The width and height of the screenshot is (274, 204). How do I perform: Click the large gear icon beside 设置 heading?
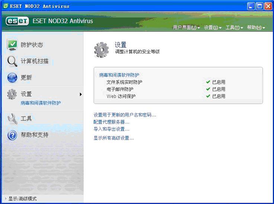click(x=101, y=50)
